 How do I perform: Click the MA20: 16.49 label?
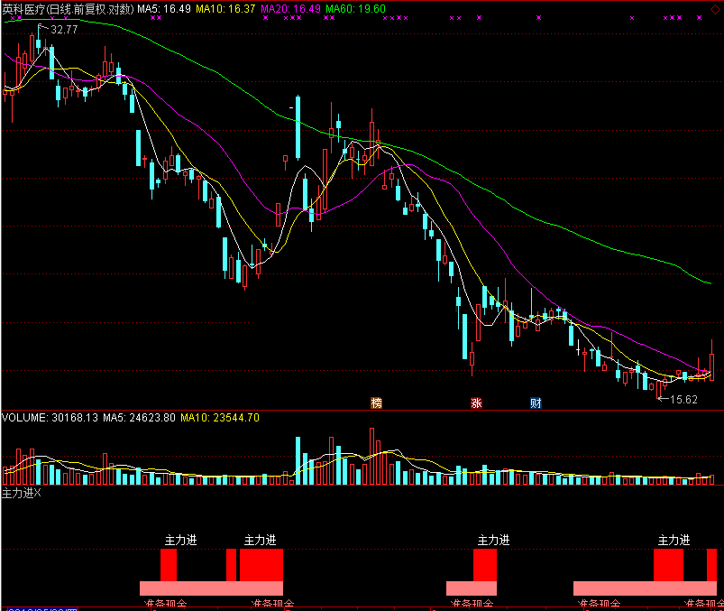tap(290, 9)
